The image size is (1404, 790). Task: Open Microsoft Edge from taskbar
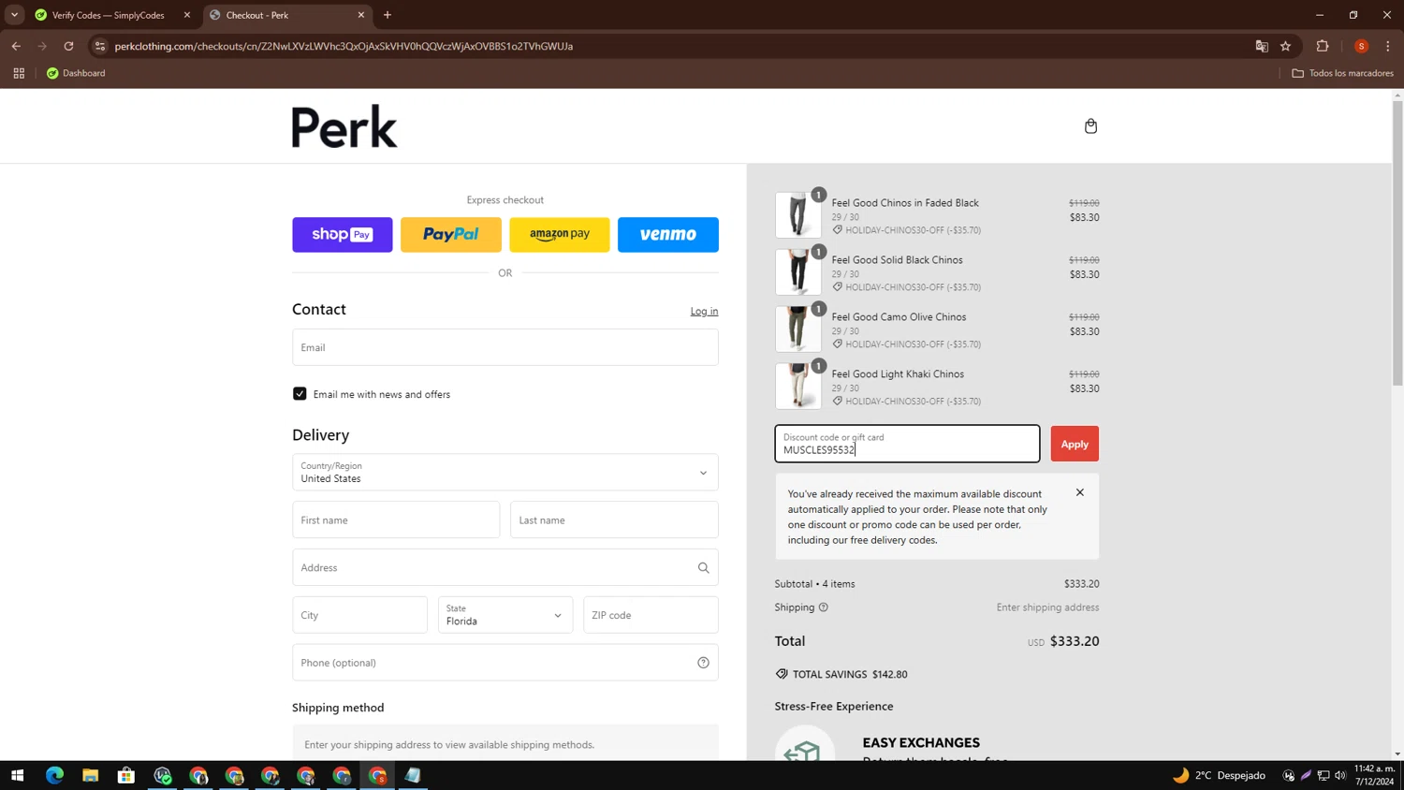click(54, 775)
